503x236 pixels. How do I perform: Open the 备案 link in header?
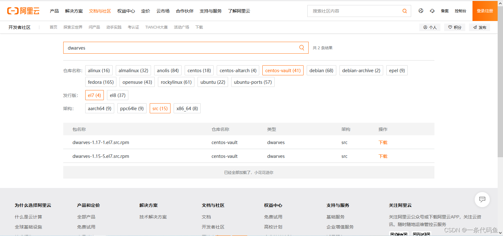(x=445, y=11)
